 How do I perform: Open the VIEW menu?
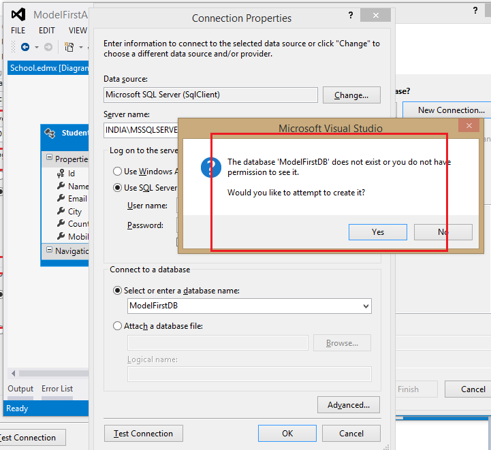click(78, 31)
